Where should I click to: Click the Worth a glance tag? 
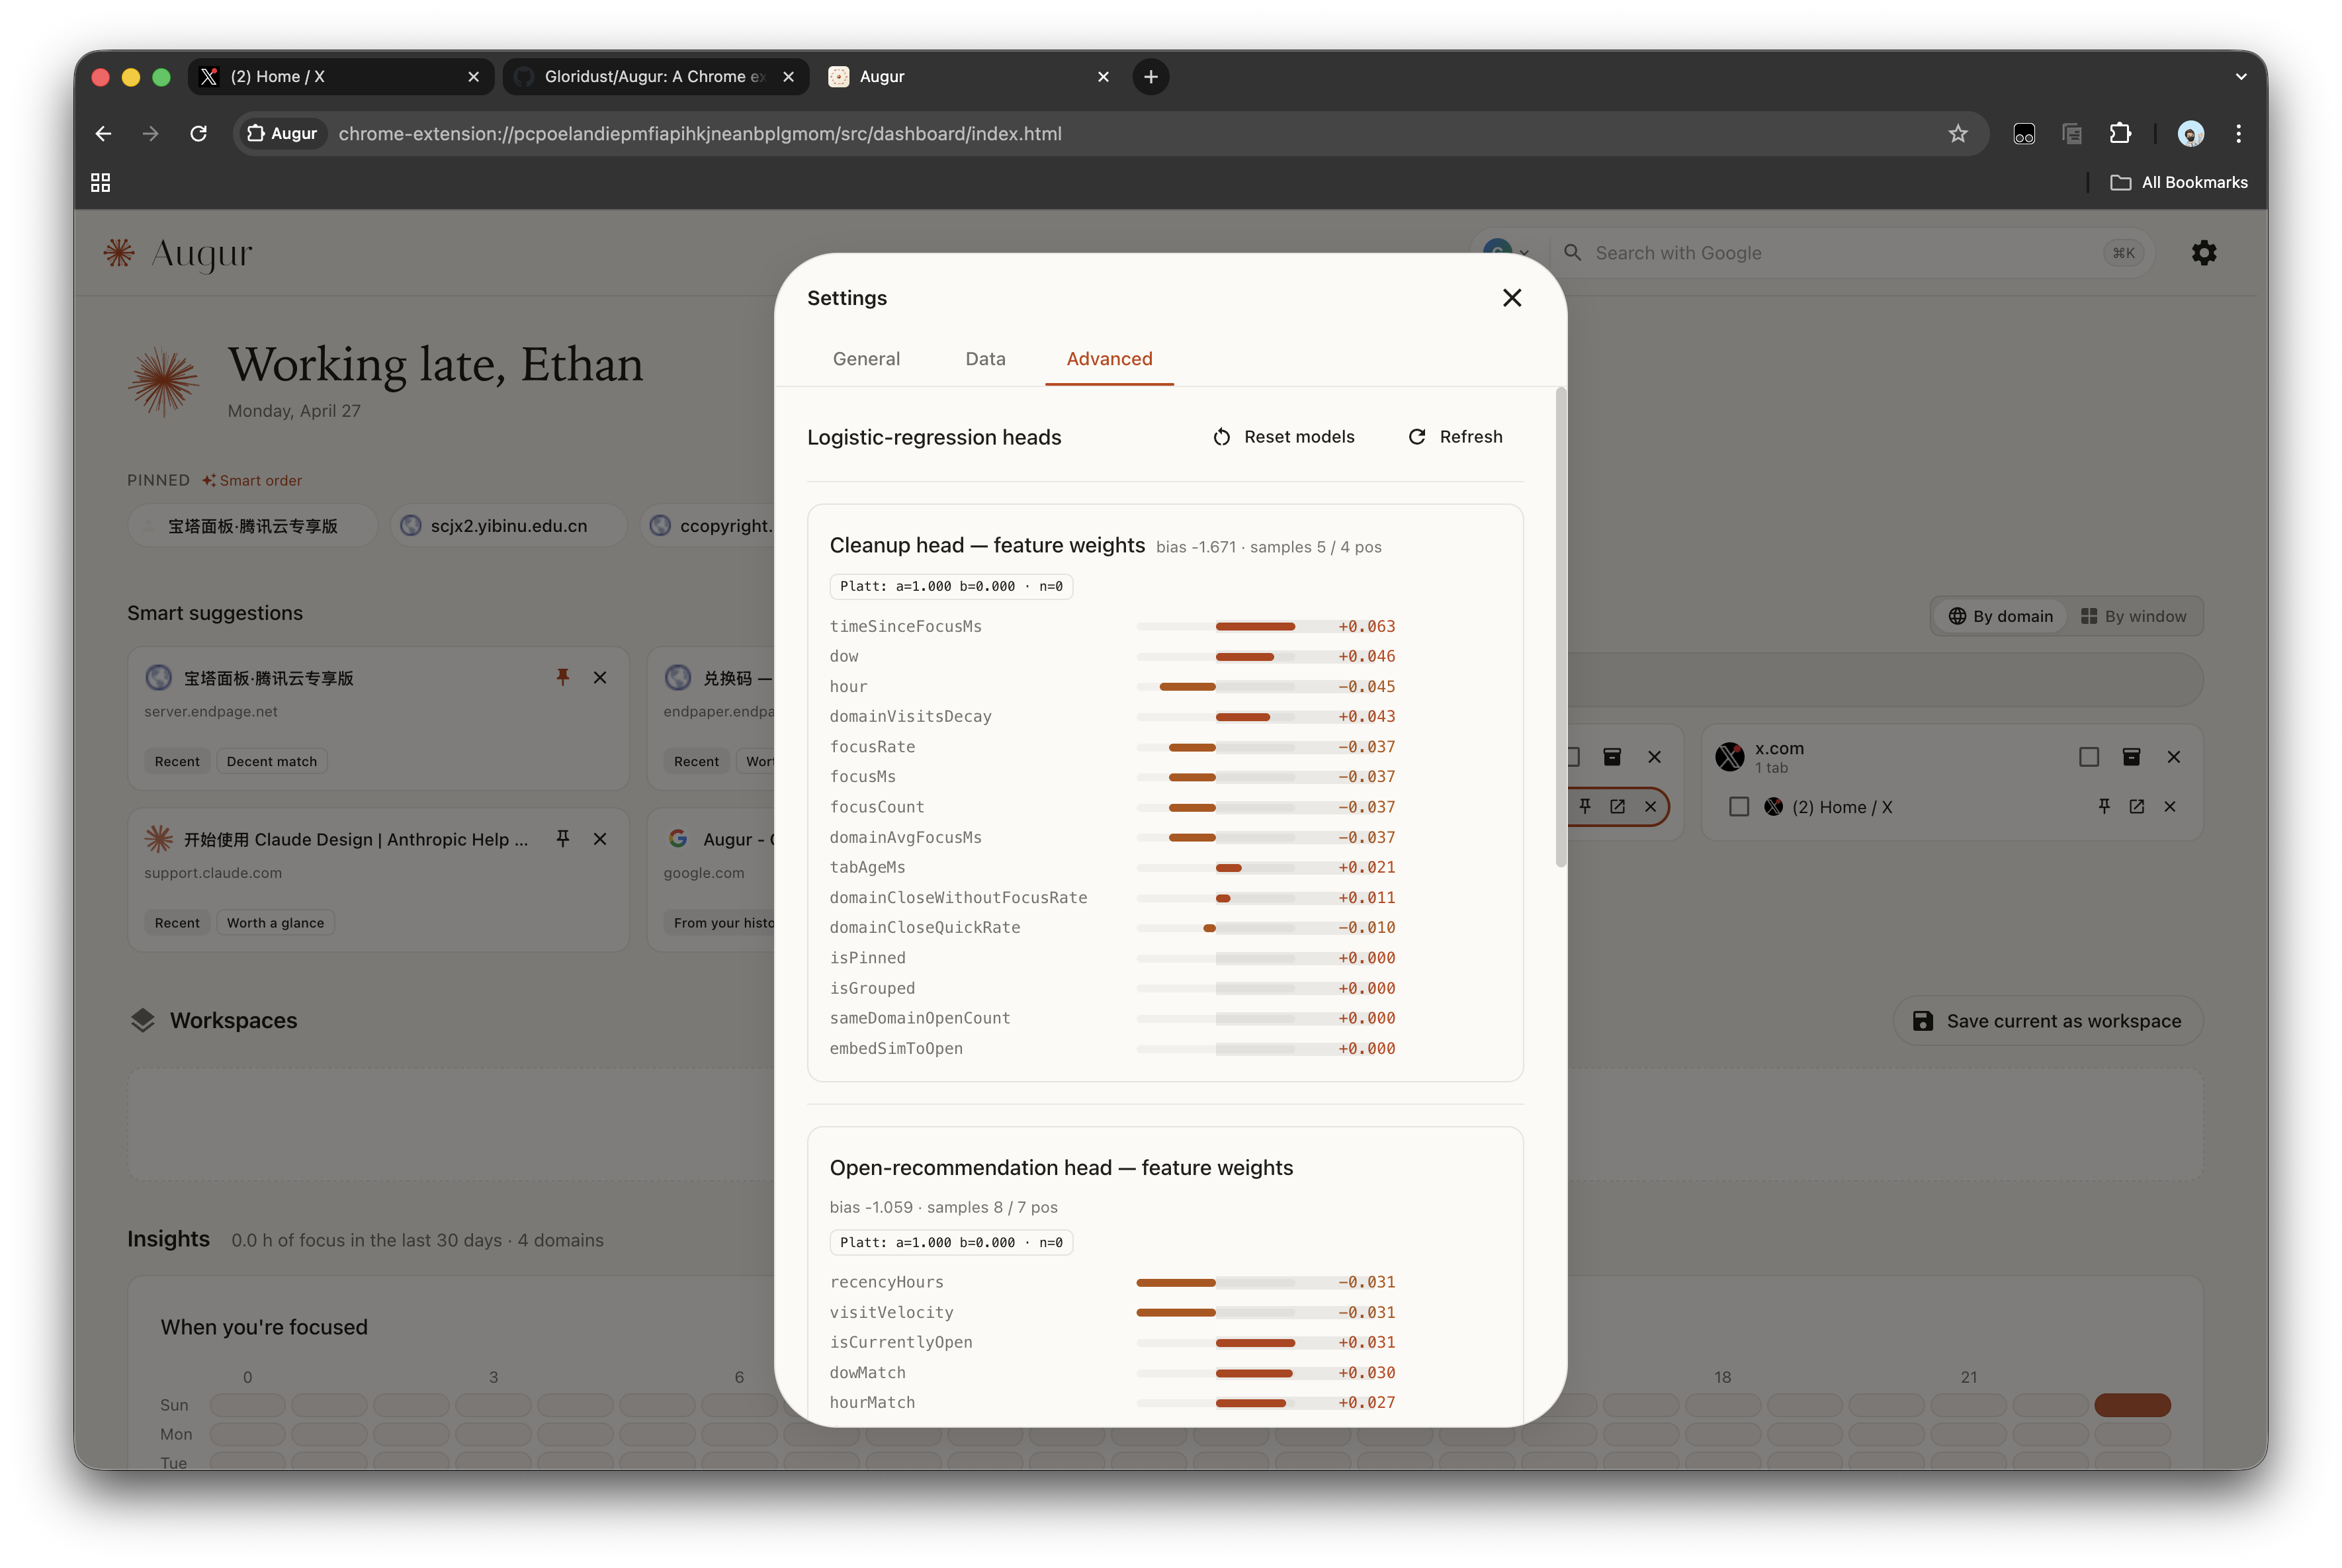pos(275,923)
